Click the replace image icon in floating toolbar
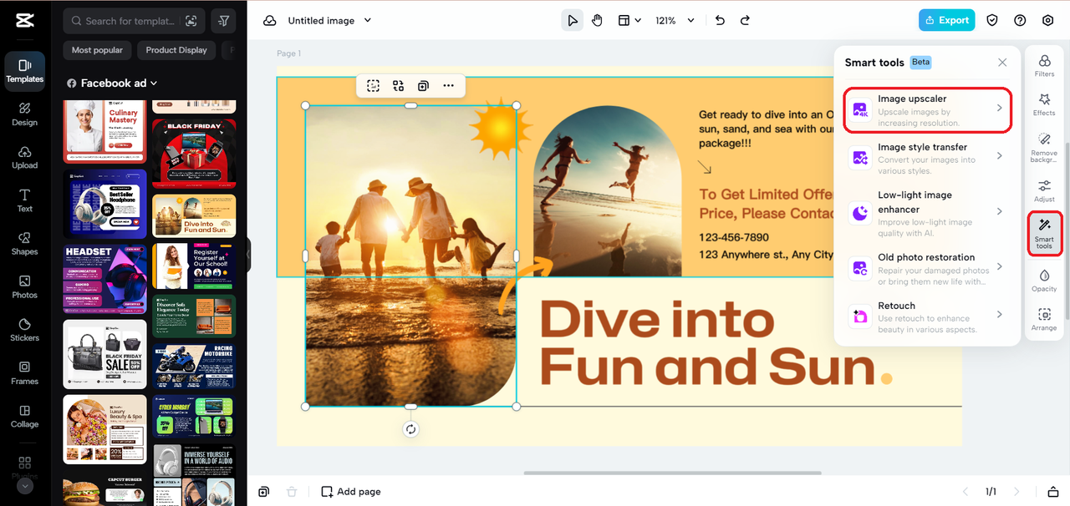 click(x=399, y=85)
